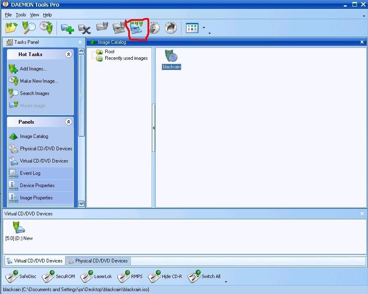Toggle the SafeDisc emulation switch
Image resolution: width=368 pixels, height=294 pixels.
point(20,276)
